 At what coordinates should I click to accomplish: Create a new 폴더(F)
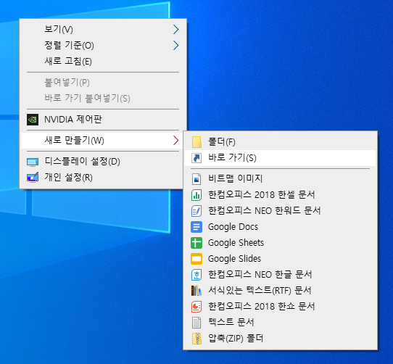tap(280, 142)
